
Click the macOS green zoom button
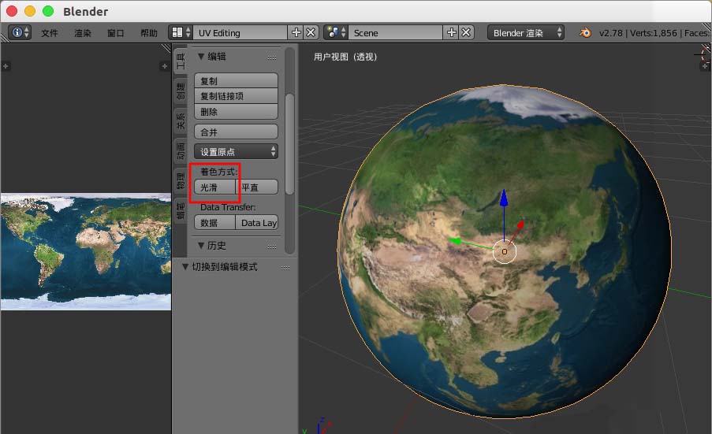pos(48,11)
